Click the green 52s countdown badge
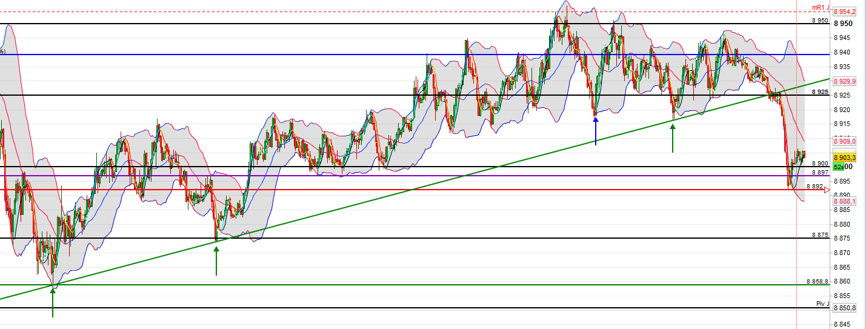866x329 pixels. point(839,166)
